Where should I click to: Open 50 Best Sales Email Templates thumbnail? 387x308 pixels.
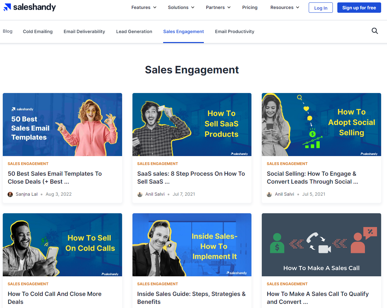tap(62, 124)
